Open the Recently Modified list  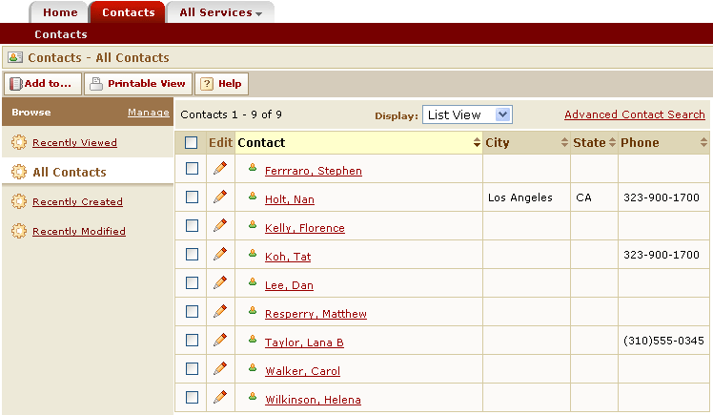point(79,231)
